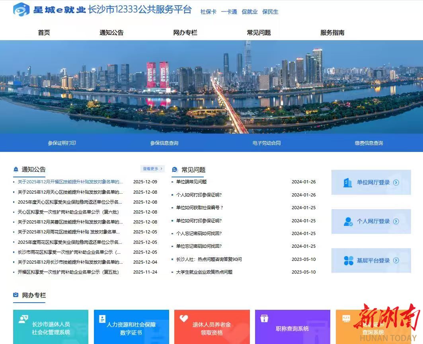Go to 服务指南 in the navigation bar
Viewport: 423px width, 344px height.
(x=332, y=33)
